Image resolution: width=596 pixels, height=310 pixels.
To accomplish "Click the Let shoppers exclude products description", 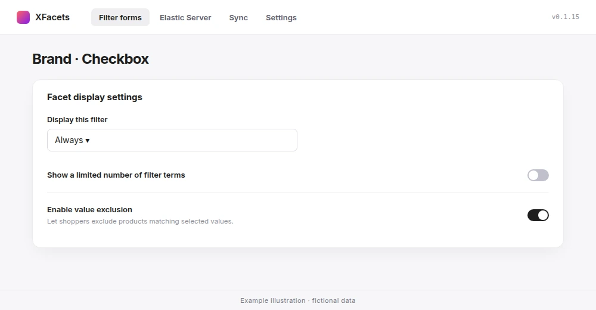I will pyautogui.click(x=140, y=221).
